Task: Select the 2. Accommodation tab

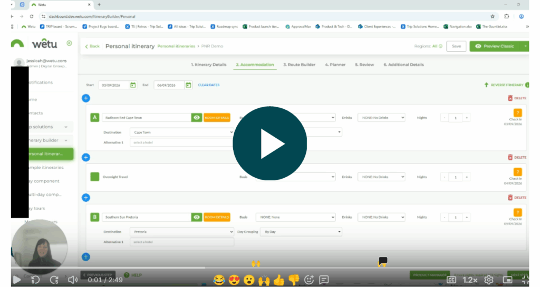Action: pos(255,65)
